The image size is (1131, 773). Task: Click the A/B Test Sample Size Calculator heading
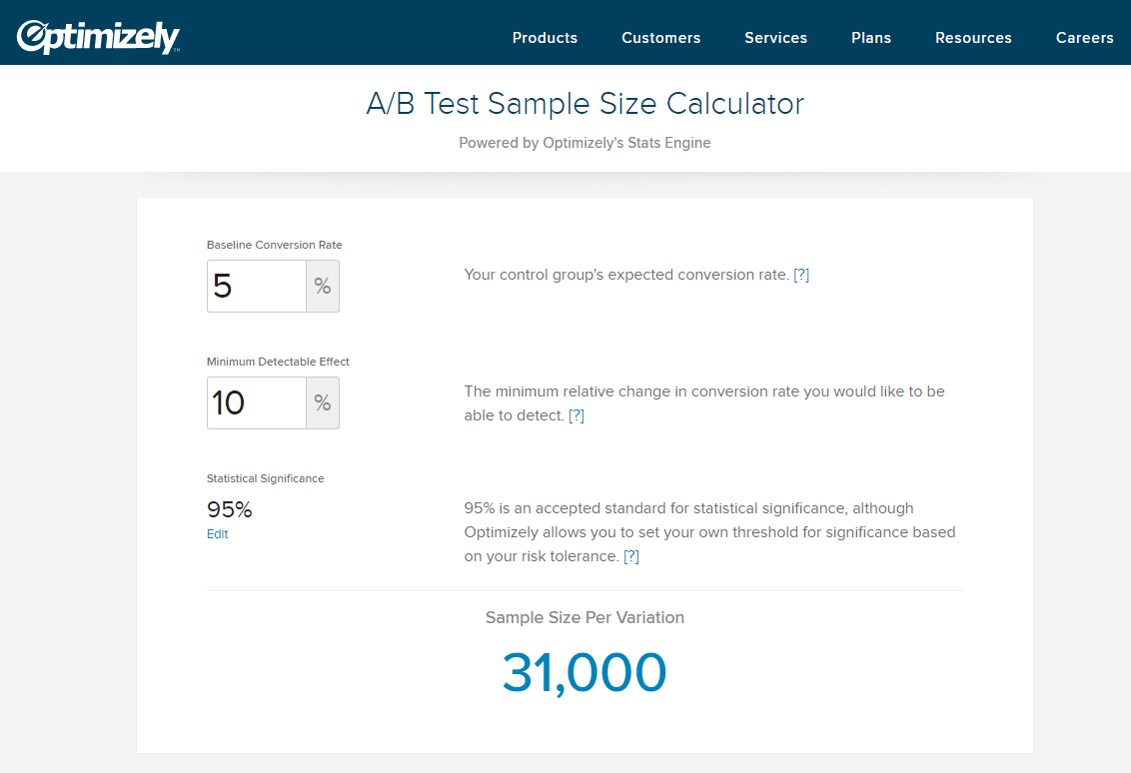tap(584, 104)
